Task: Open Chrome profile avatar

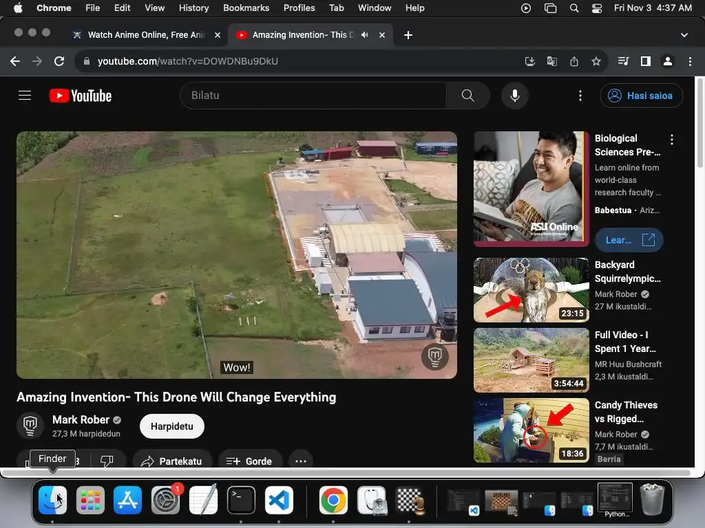Action: point(668,61)
